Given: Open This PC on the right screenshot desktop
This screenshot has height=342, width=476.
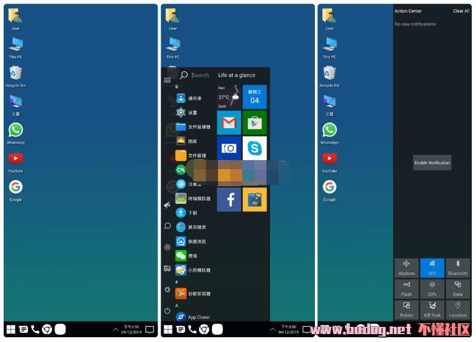Looking at the screenshot, I should [x=329, y=48].
